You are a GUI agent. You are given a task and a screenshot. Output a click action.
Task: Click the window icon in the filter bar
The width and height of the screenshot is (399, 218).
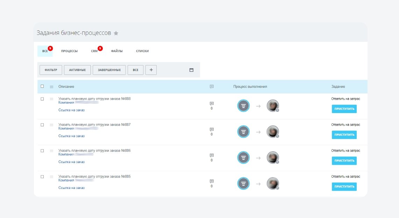tap(191, 70)
